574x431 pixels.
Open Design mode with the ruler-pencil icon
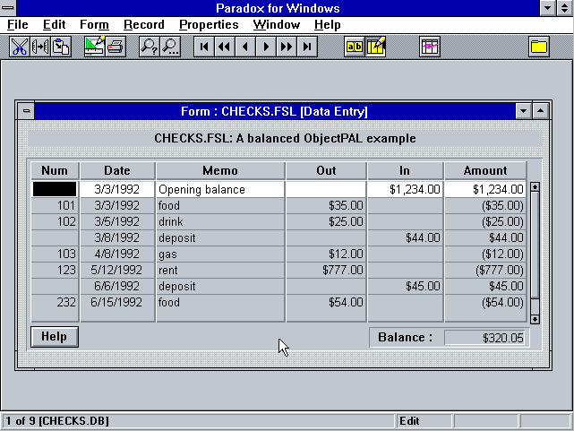[x=94, y=47]
